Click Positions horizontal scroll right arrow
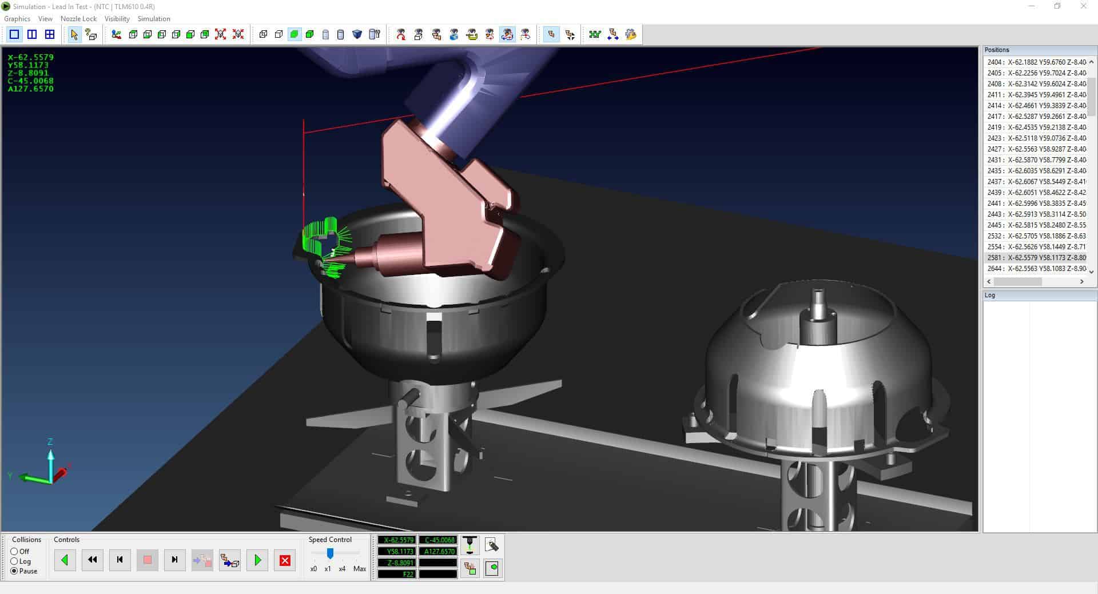 tap(1081, 281)
